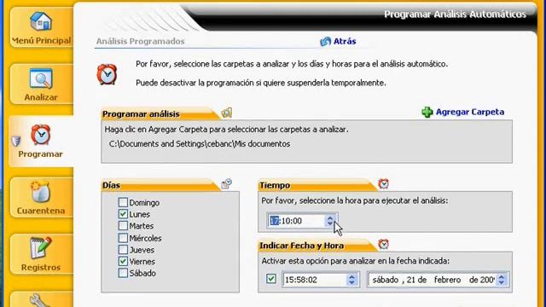The width and height of the screenshot is (546, 307).
Task: Check the Sábado checkbox
Action: 123,273
